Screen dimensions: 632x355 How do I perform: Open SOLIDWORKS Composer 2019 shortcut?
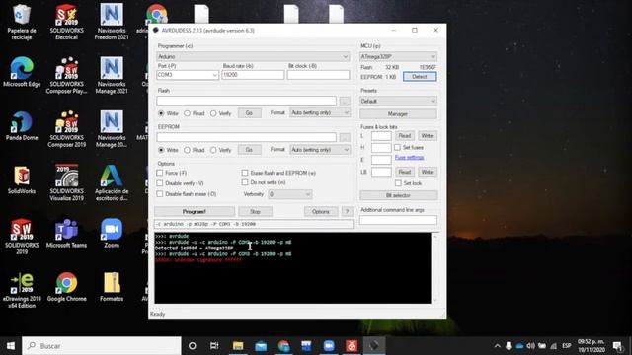tap(66, 129)
